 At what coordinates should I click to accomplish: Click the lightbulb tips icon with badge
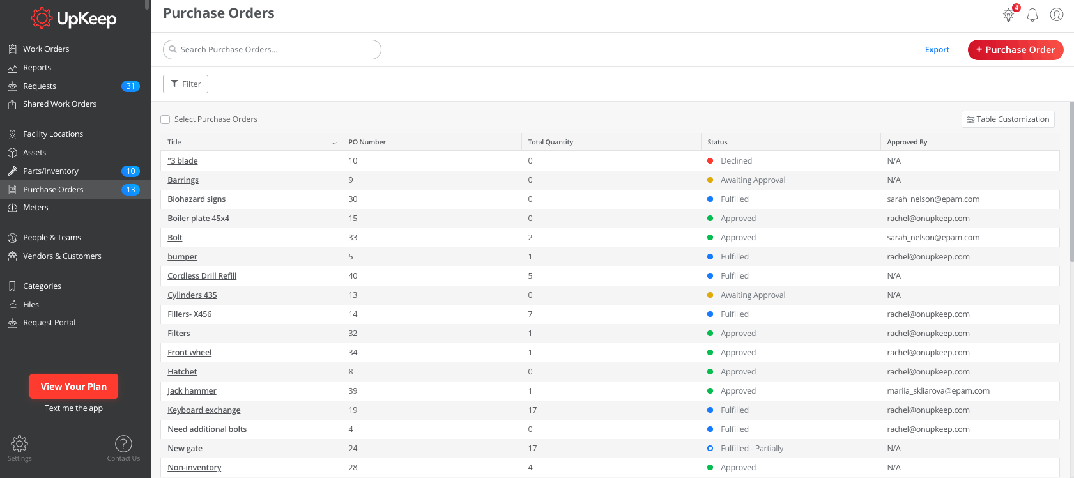[x=1009, y=15]
